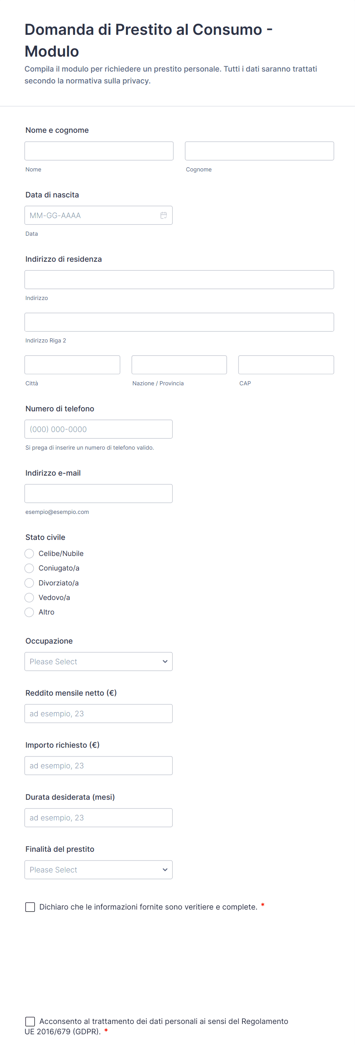Click the Indirizzo Riga 2 field

click(x=179, y=322)
